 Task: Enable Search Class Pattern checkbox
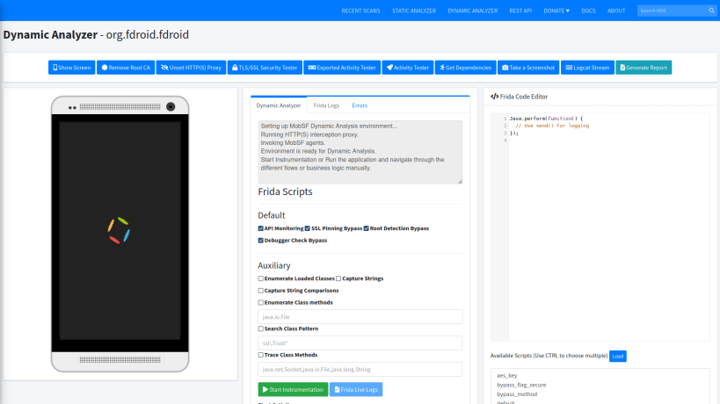pos(261,328)
